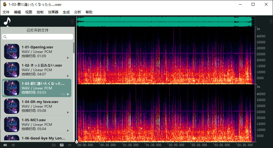Screen dimensions: 273x148
Task: Click the lower channel Hz scale label
Action: pos(258,87)
